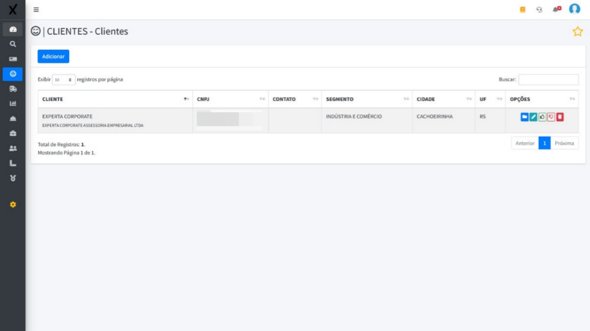Open the notifications bell with red badge
Image resolution: width=590 pixels, height=331 pixels.
point(555,9)
